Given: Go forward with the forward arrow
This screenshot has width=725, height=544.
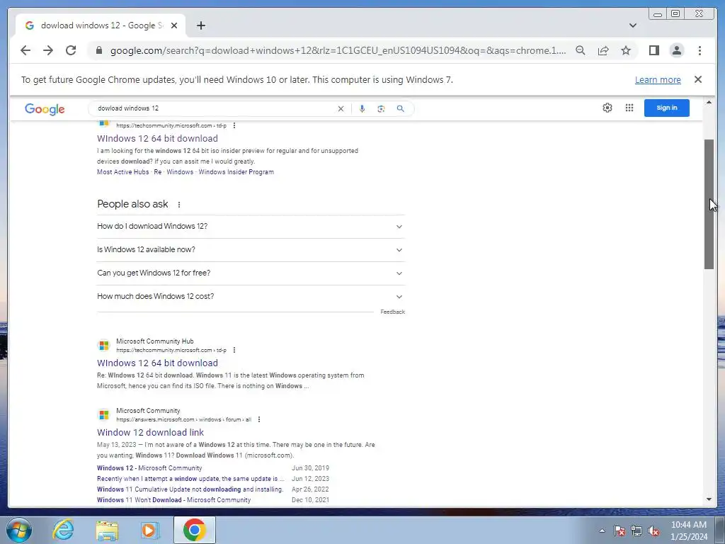Looking at the screenshot, I should point(48,50).
